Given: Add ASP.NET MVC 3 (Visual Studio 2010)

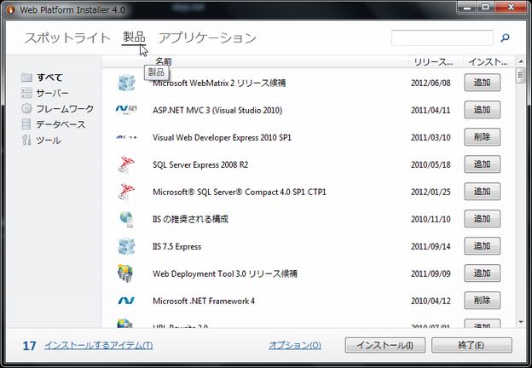Looking at the screenshot, I should [x=483, y=109].
